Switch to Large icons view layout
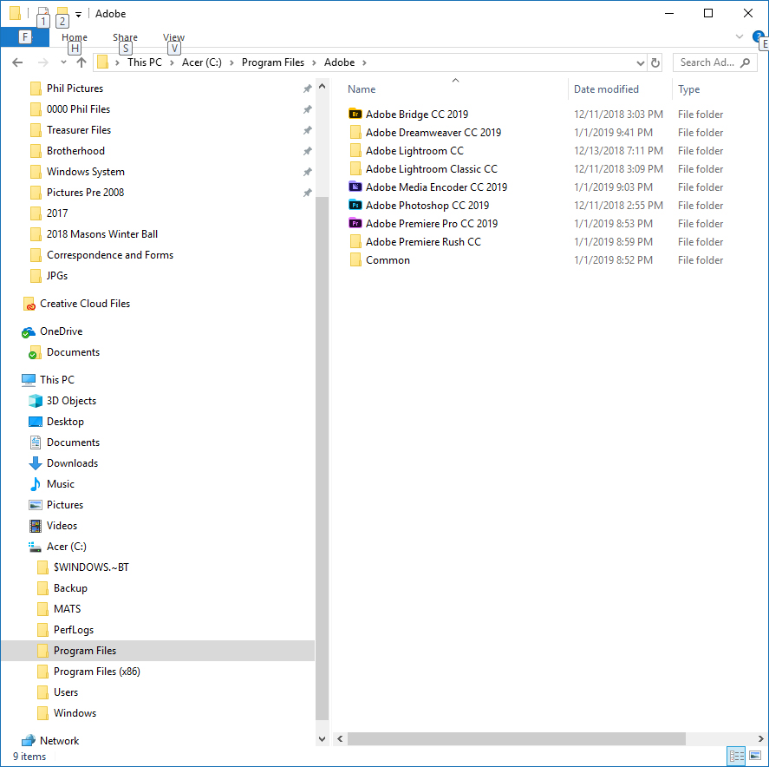Screen dimensions: 769x767 pyautogui.click(x=756, y=756)
